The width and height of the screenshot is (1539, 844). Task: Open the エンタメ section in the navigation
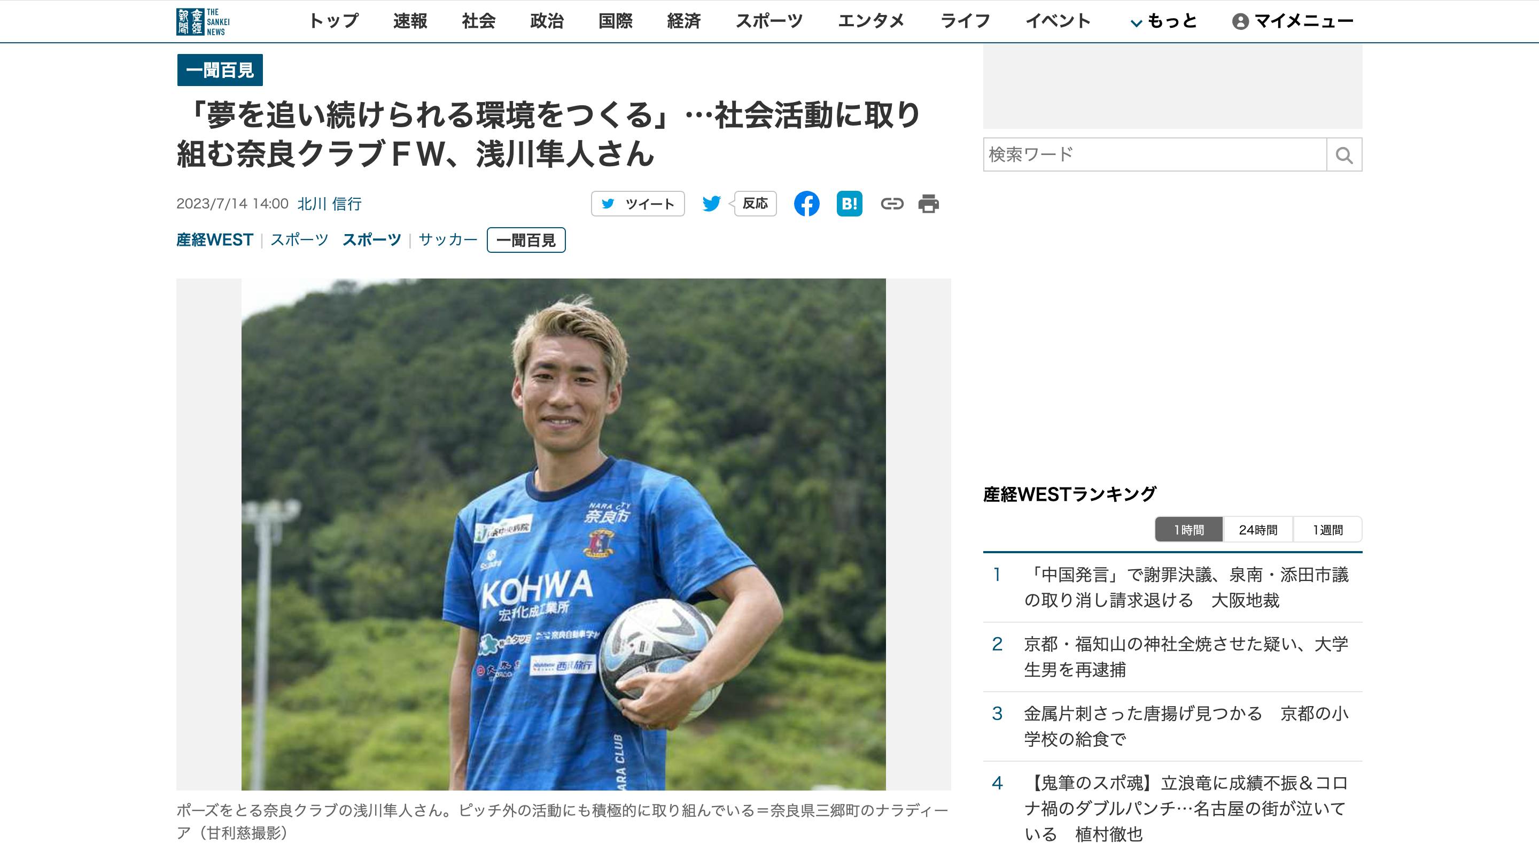tap(871, 21)
